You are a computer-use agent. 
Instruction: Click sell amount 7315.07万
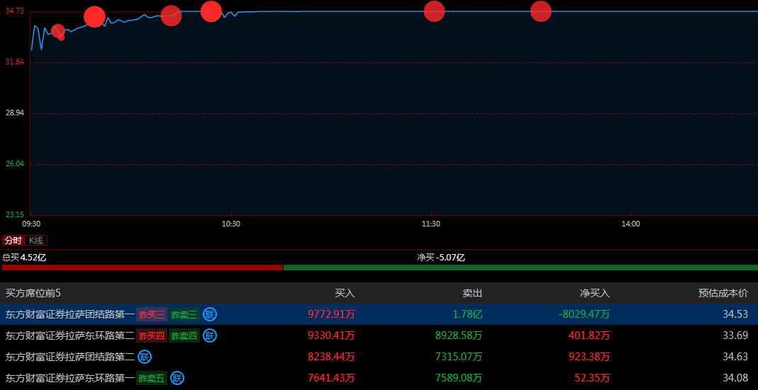(459, 357)
